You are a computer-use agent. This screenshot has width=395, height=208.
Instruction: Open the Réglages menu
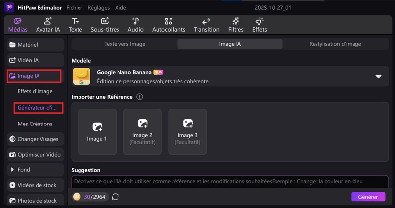pyautogui.click(x=98, y=8)
